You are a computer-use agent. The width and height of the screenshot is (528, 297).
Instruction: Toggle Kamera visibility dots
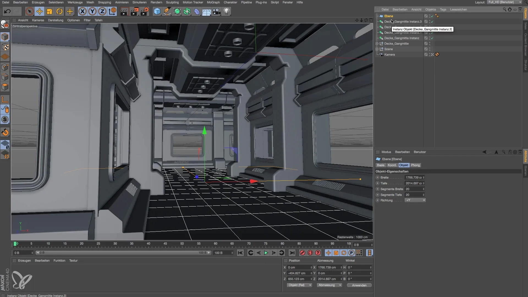tap(430, 54)
